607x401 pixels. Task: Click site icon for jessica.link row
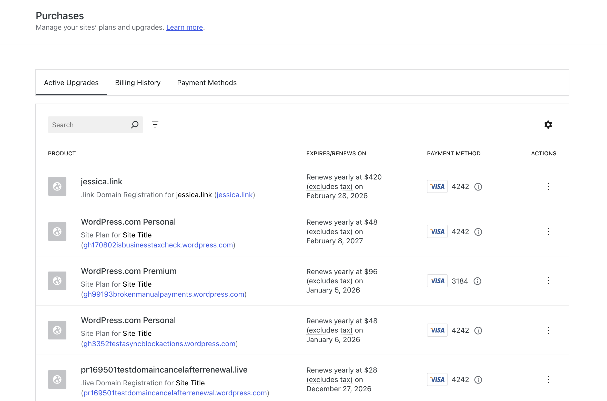57,186
